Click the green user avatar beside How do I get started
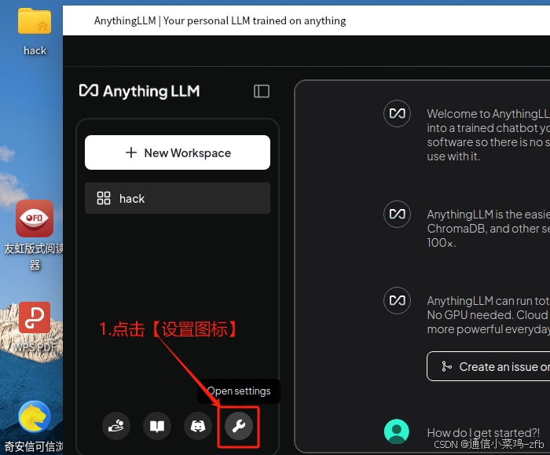 pos(397,431)
